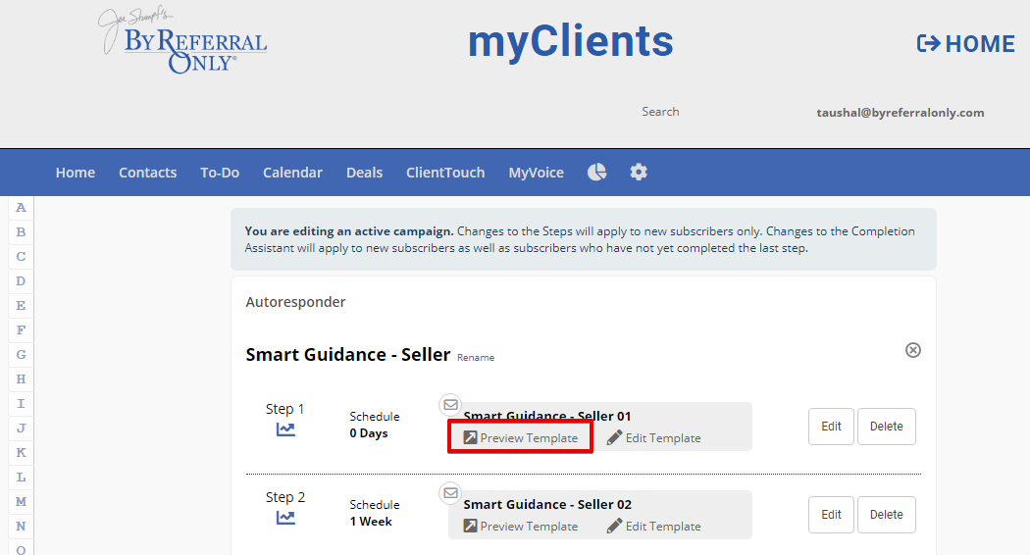Click the Step 1 email envelope icon
1030x555 pixels.
[x=450, y=405]
